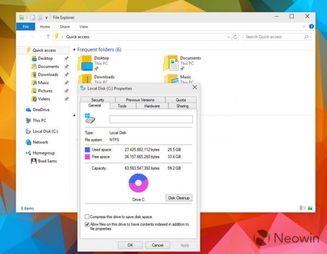Screen dimensions: 327x254
Task: Open the View ribbon tab
Action: point(83,27)
